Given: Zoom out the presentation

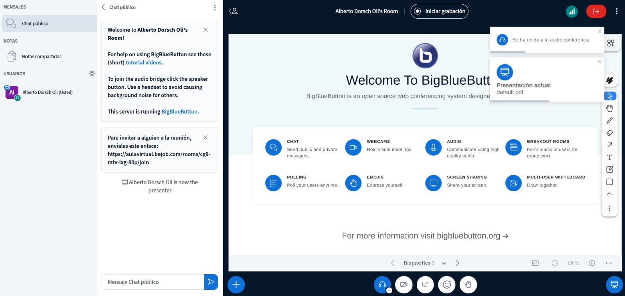Looking at the screenshot, I should pyautogui.click(x=555, y=263).
